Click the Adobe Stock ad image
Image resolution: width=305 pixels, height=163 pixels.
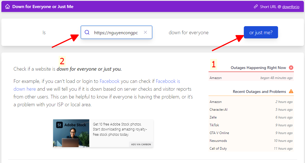[x=71, y=133]
